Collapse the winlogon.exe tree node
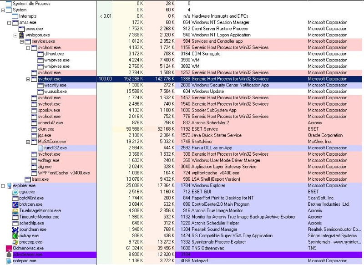The width and height of the screenshot is (364, 265). (x=15, y=35)
